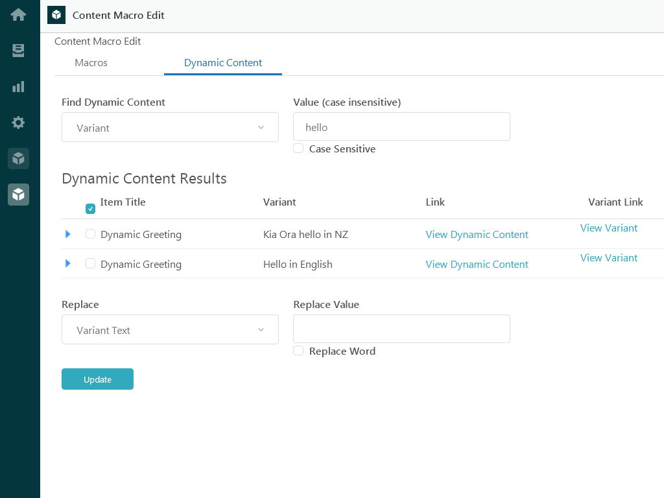Image resolution: width=664 pixels, height=498 pixels.
Task: Enable the Case Sensitive checkbox
Action: [298, 148]
